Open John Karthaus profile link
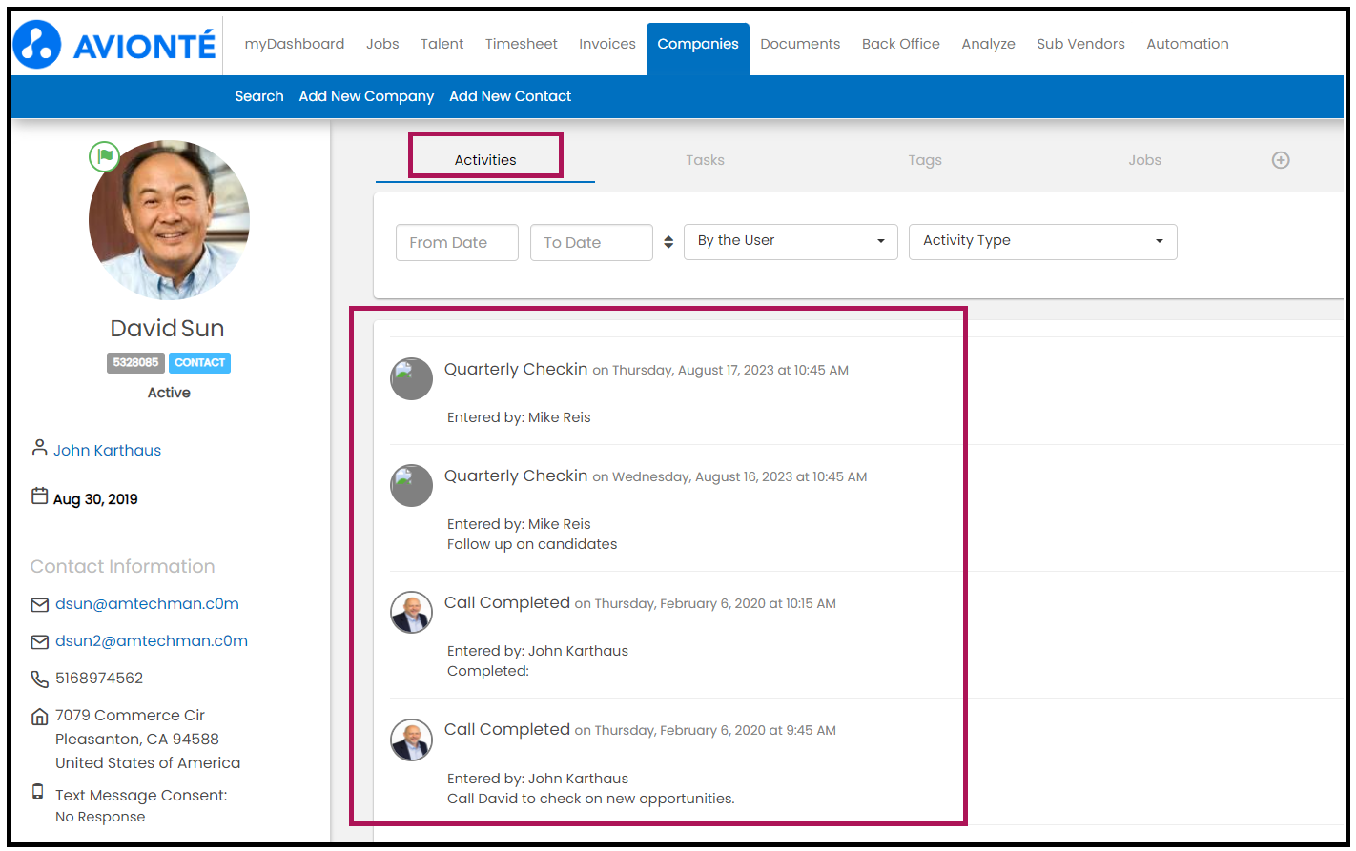 pos(107,451)
